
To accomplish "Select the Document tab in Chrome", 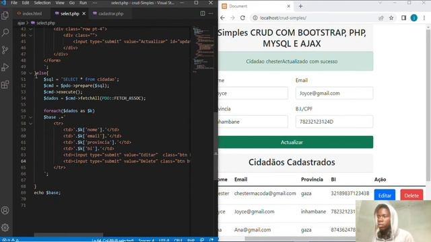I will click(x=256, y=6).
